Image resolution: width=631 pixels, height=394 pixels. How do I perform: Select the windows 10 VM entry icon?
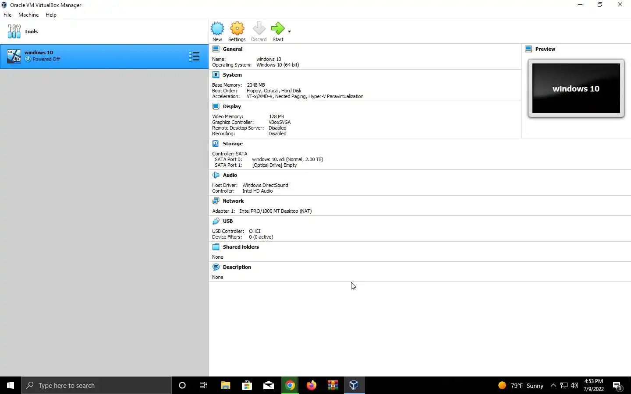(14, 56)
